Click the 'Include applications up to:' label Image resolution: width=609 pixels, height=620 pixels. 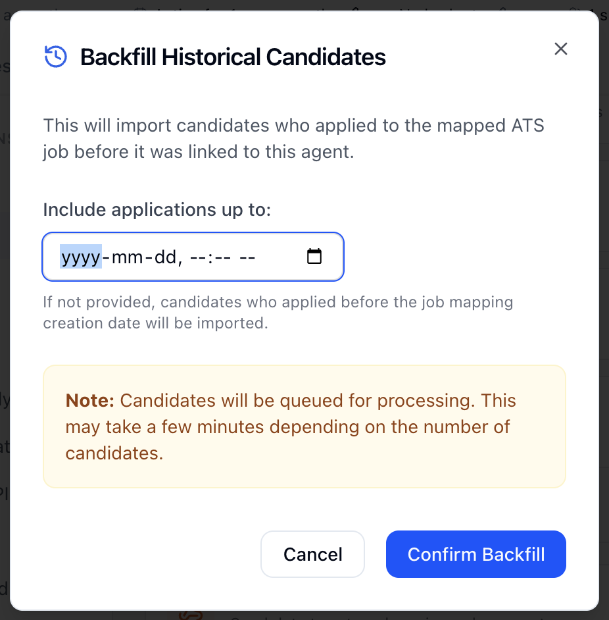coord(157,209)
